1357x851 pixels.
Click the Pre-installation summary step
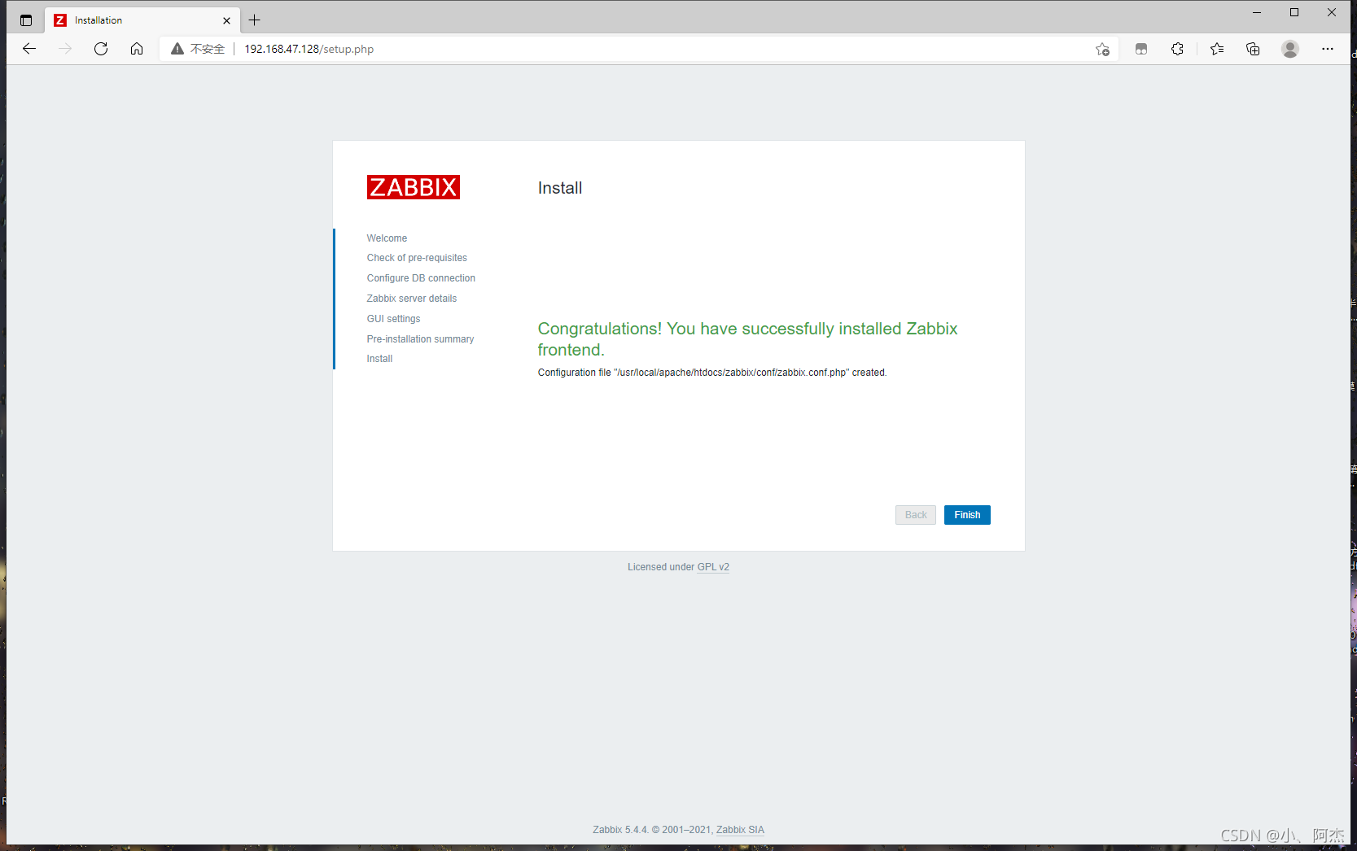click(x=420, y=339)
